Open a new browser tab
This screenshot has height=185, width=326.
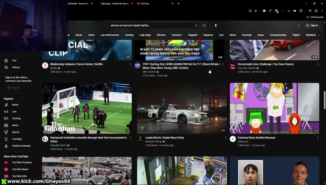tap(178, 3)
